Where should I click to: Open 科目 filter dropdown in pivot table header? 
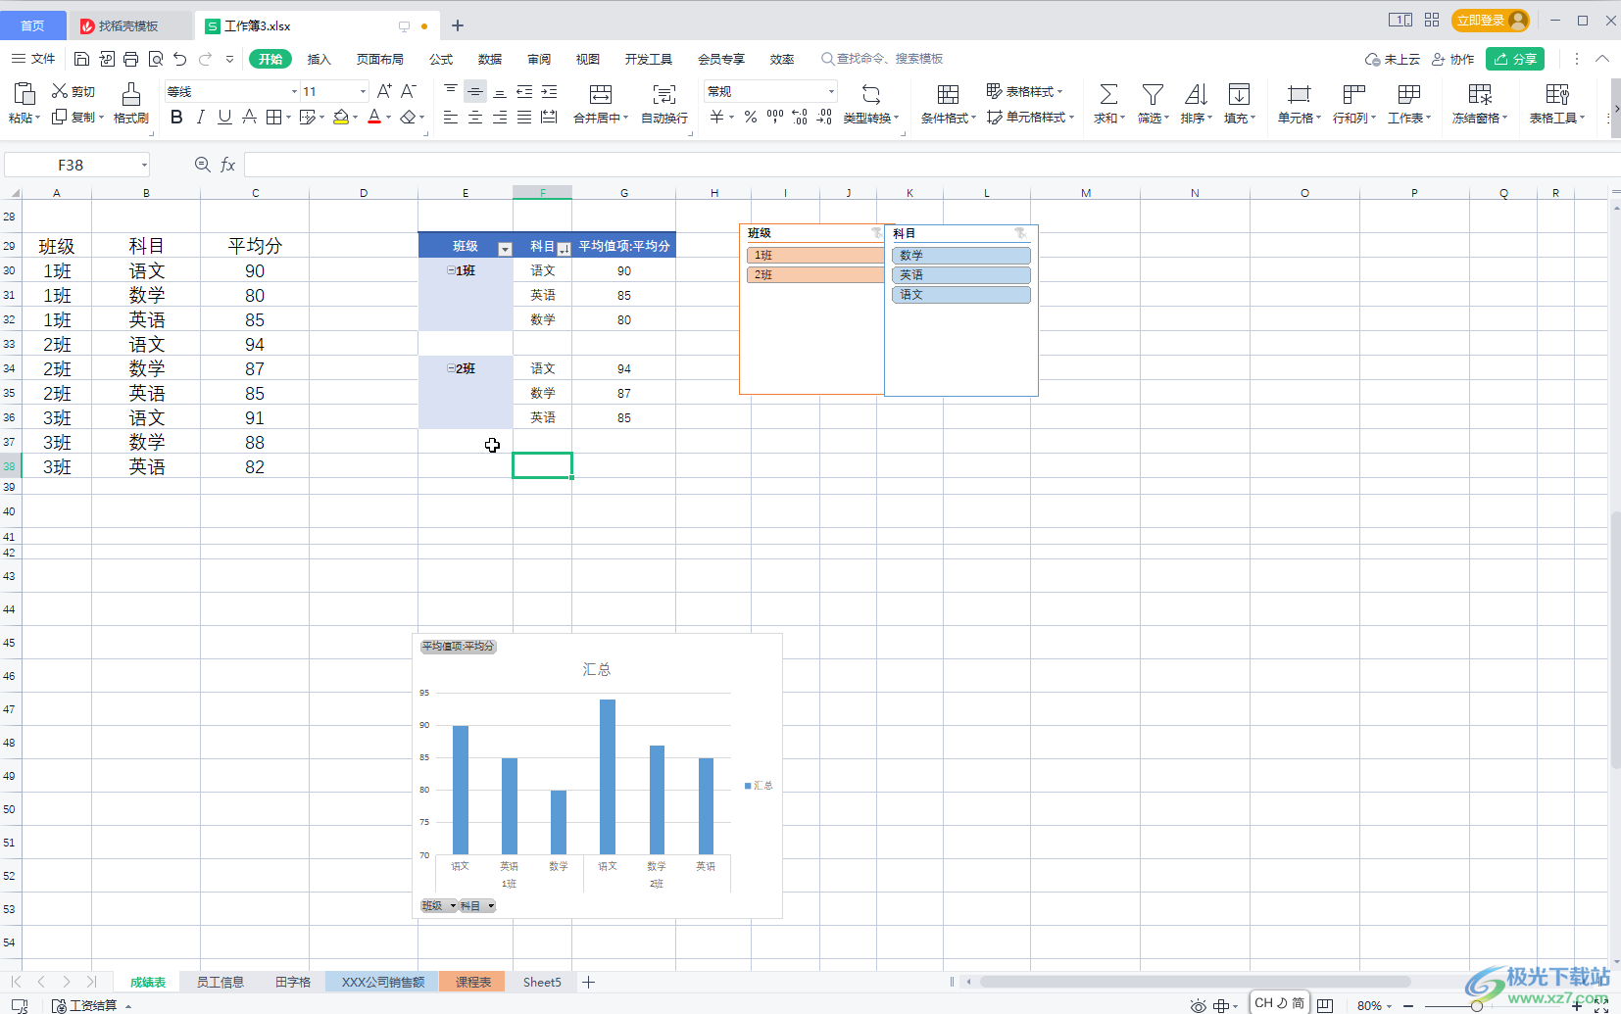(564, 249)
